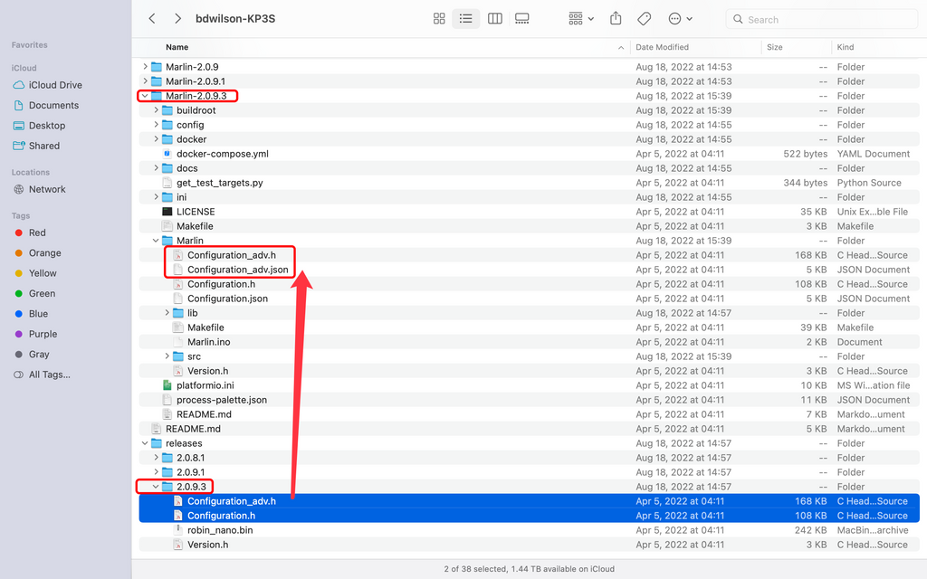Screen dimensions: 927x579
Task: Expand the 2.0.8.1 folder
Action: 156,458
